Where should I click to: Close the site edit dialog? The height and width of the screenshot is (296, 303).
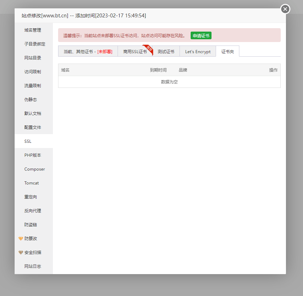(x=285, y=9)
